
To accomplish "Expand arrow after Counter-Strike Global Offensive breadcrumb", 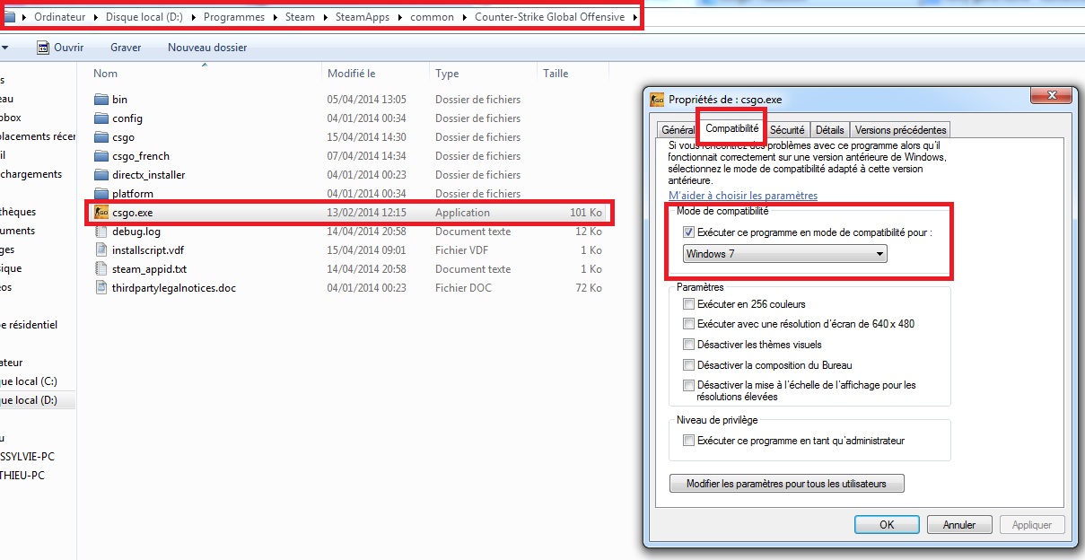I will click(x=634, y=17).
